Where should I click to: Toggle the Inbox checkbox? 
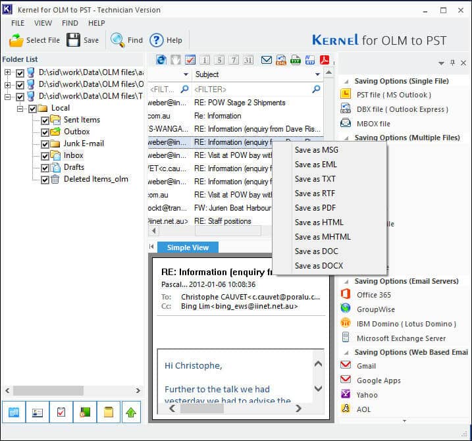click(45, 156)
